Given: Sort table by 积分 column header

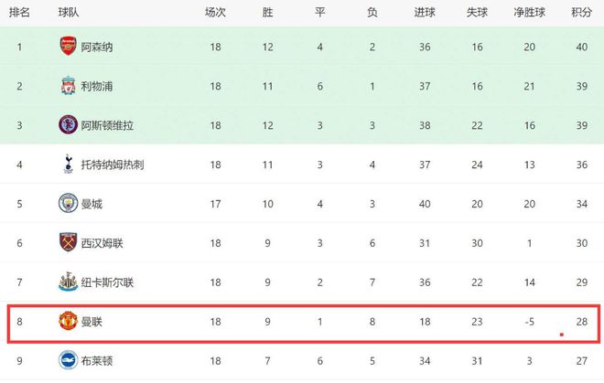Looking at the screenshot, I should click(582, 12).
